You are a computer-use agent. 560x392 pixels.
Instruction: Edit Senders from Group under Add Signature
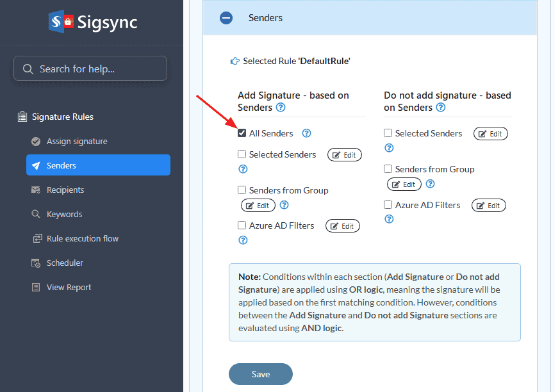[x=258, y=206]
